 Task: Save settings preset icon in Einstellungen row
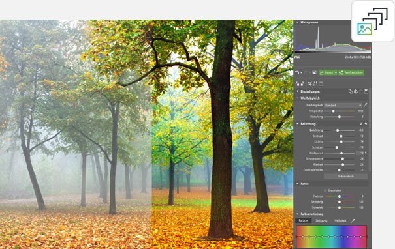pyautogui.click(x=366, y=91)
